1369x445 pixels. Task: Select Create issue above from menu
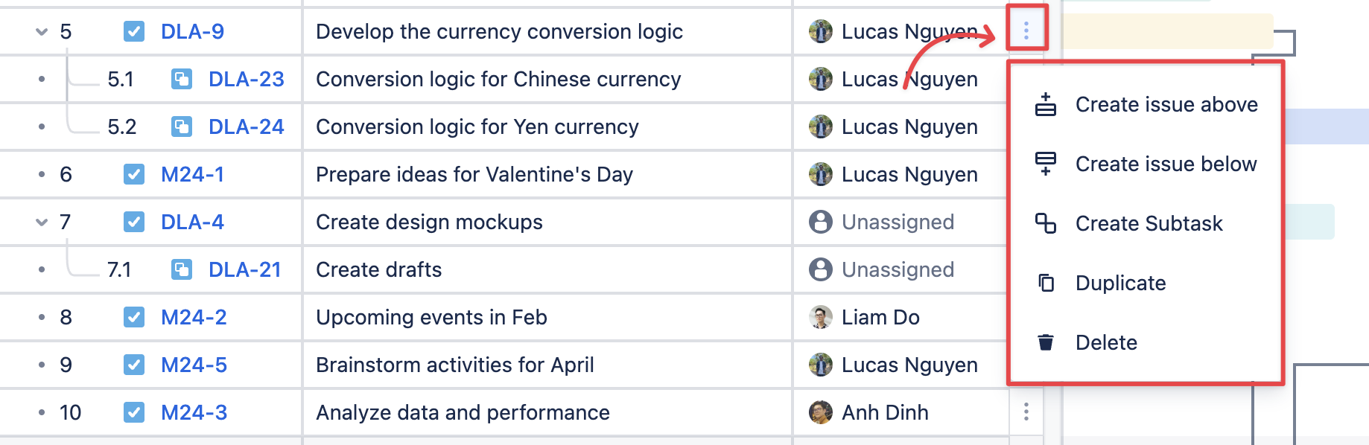[1166, 105]
